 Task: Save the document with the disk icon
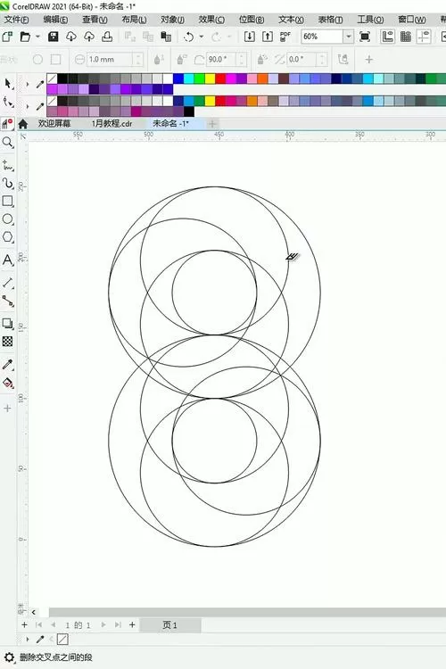53,37
